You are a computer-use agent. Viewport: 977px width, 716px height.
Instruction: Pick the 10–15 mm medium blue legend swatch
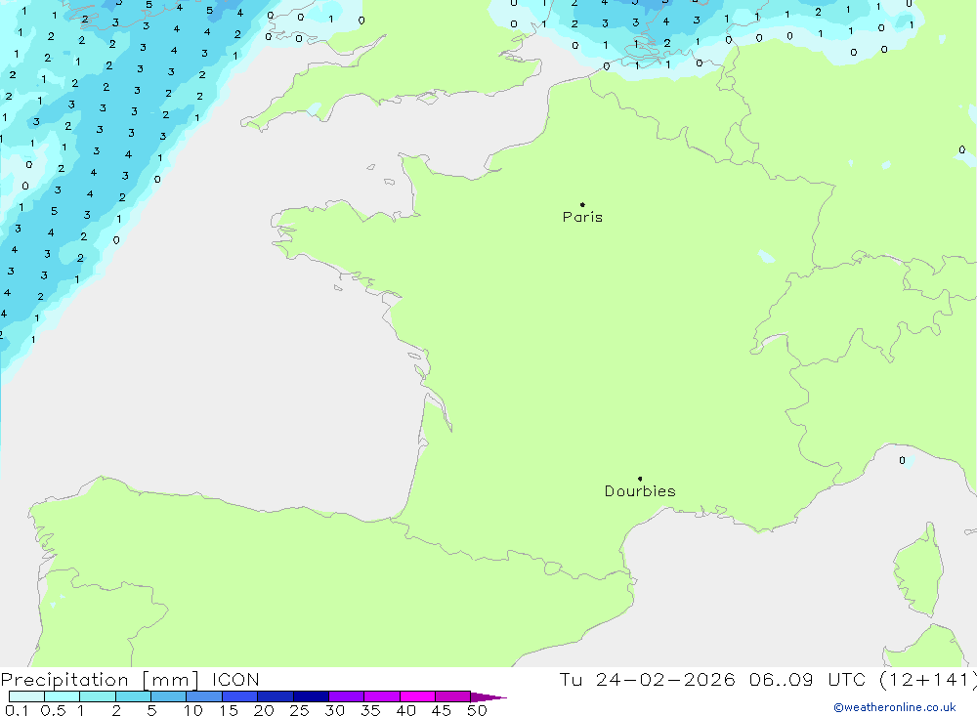(204, 696)
